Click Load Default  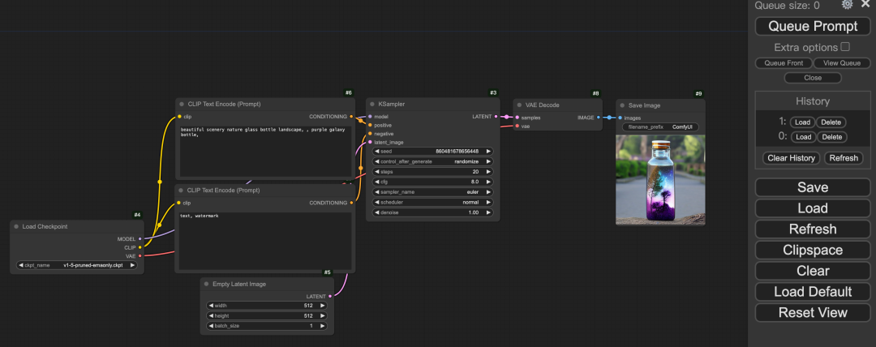click(x=812, y=292)
